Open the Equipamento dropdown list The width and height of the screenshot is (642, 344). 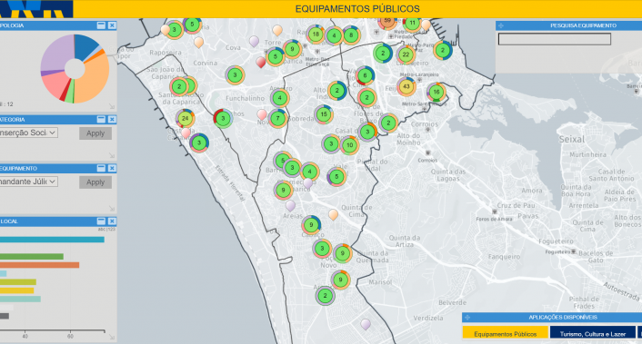click(x=28, y=182)
